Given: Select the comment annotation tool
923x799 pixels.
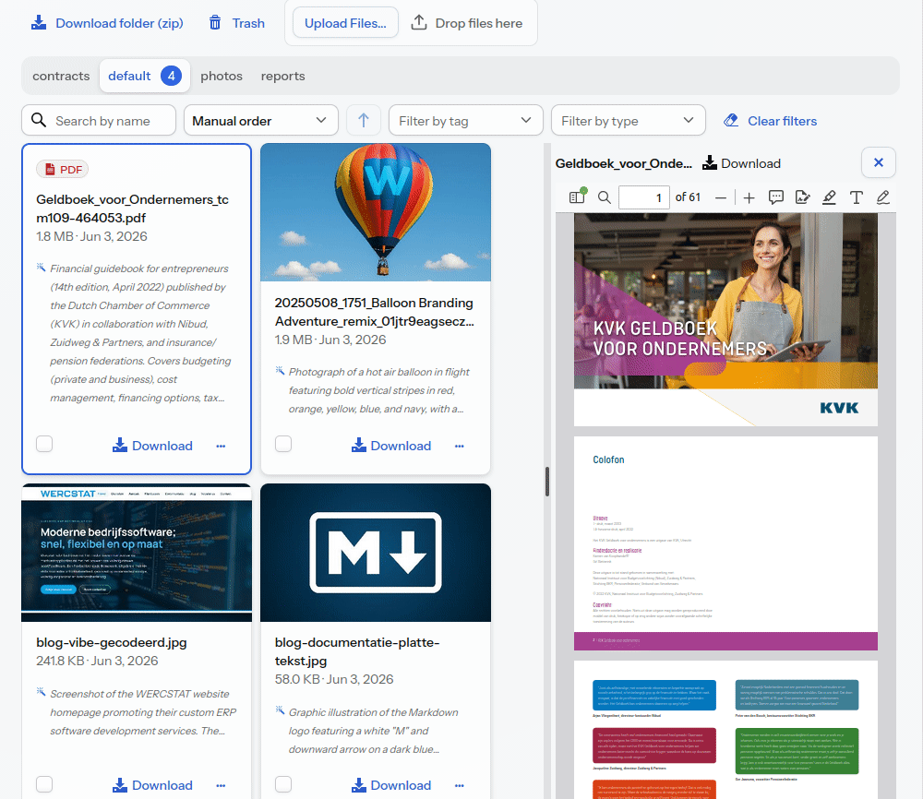Looking at the screenshot, I should (x=776, y=197).
